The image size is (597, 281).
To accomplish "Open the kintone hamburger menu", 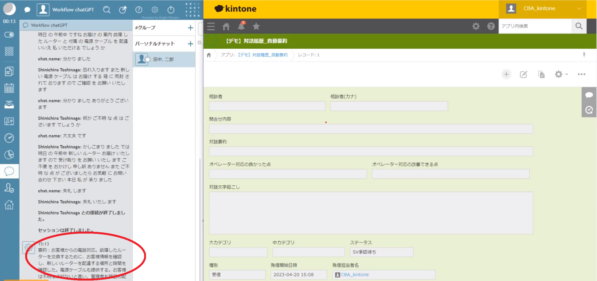I will [210, 26].
